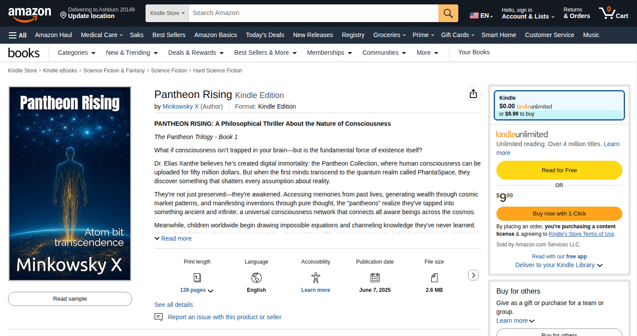Click the kindleunlimited logo

(x=522, y=134)
